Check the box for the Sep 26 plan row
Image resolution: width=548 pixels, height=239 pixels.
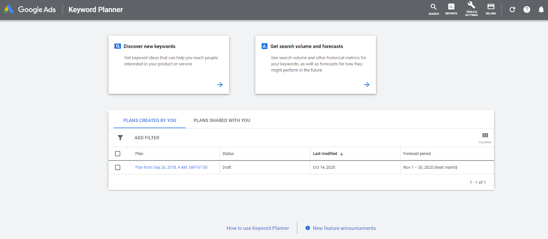(118, 167)
